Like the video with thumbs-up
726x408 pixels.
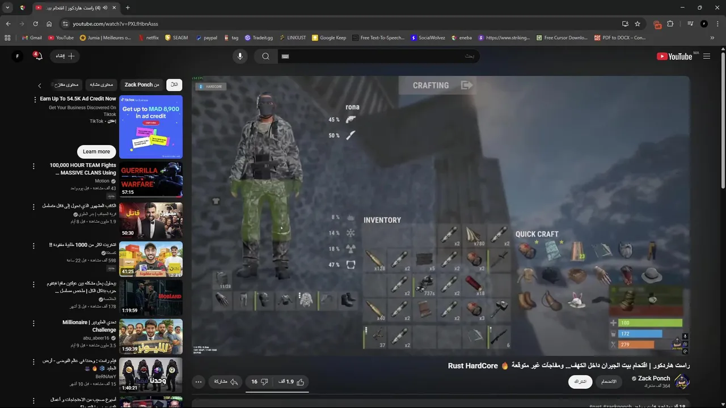click(x=293, y=382)
